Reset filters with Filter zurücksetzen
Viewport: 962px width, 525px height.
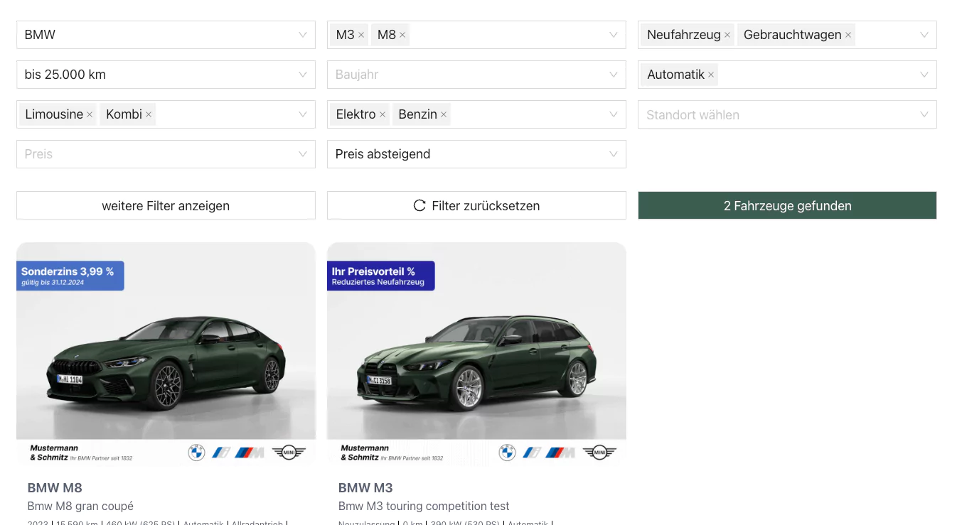coord(476,206)
